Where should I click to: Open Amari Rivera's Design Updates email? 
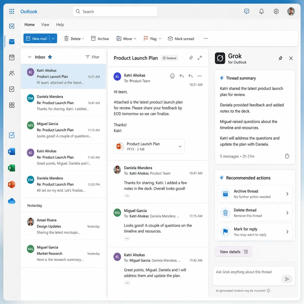click(x=63, y=226)
